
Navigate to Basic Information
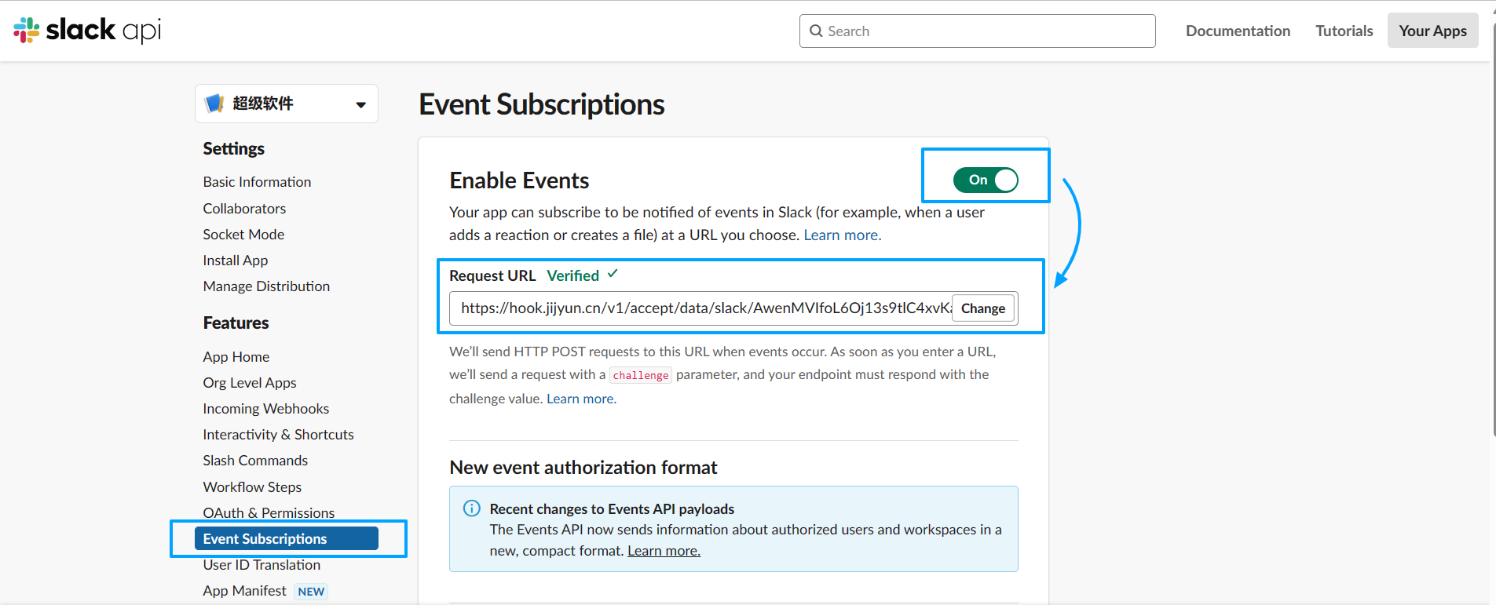[257, 182]
